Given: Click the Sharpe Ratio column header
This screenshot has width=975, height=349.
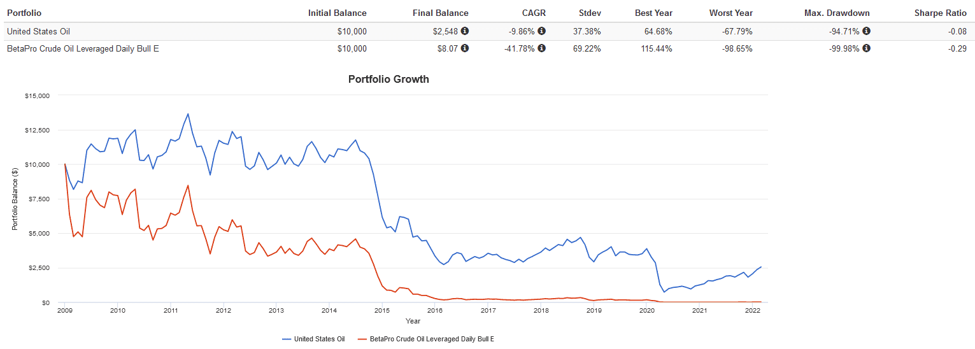Looking at the screenshot, I should pos(941,13).
